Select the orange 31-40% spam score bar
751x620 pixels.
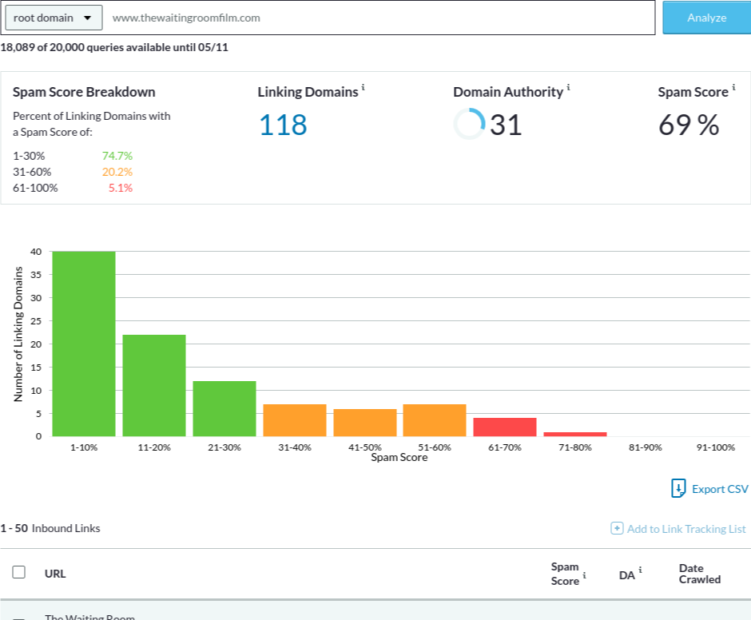(295, 420)
